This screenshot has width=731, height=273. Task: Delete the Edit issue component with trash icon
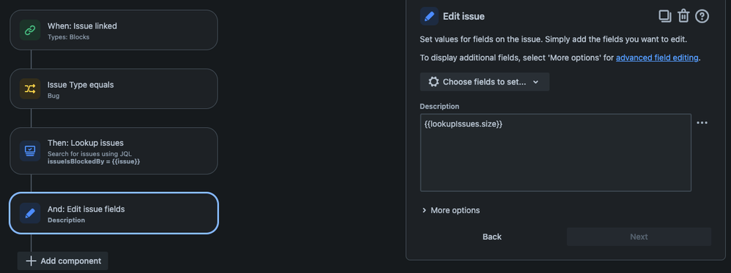683,16
